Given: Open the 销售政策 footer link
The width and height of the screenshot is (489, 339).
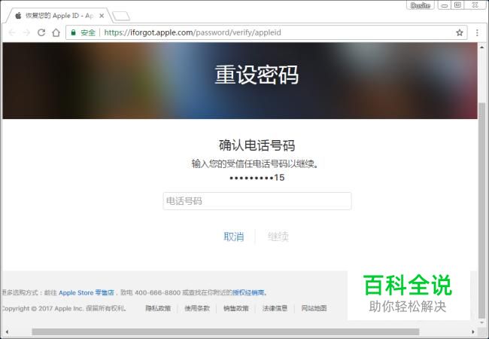Looking at the screenshot, I should coord(236,308).
